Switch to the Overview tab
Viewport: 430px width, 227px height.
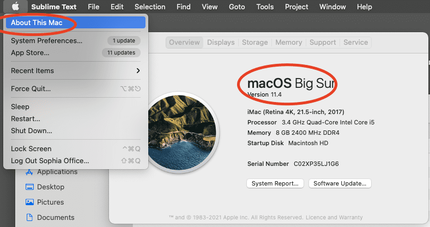click(x=184, y=43)
